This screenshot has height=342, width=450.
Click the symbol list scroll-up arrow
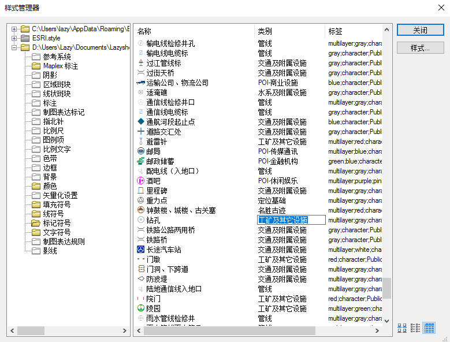tap(387, 29)
